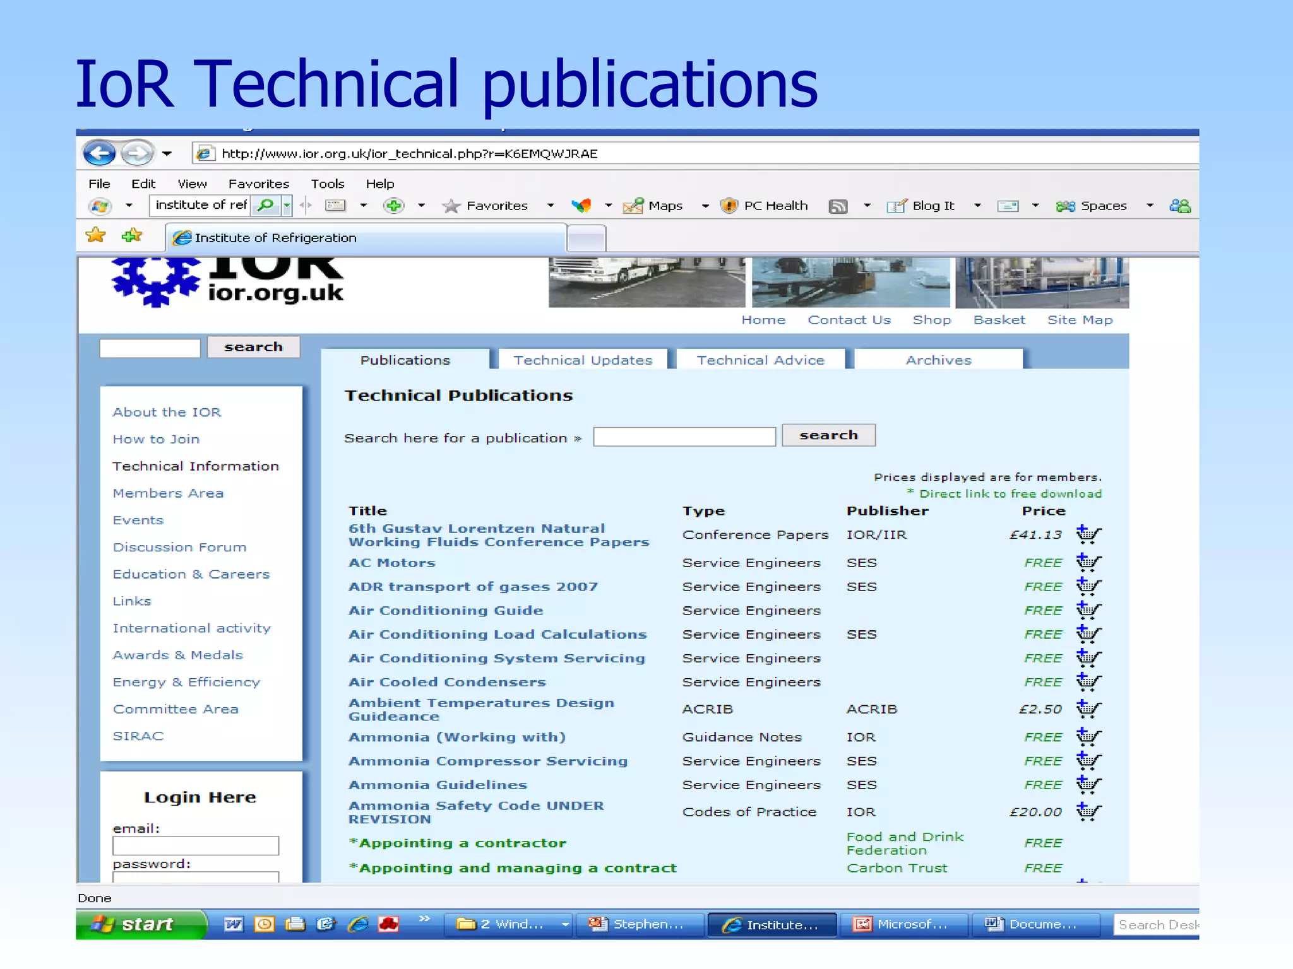The image size is (1293, 969).
Task: Open Discussion Forum sidebar link
Action: click(x=179, y=547)
